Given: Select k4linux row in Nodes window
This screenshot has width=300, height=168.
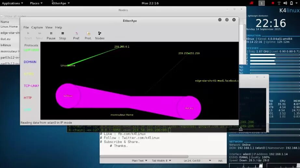Looking at the screenshot, I should tap(10, 45).
